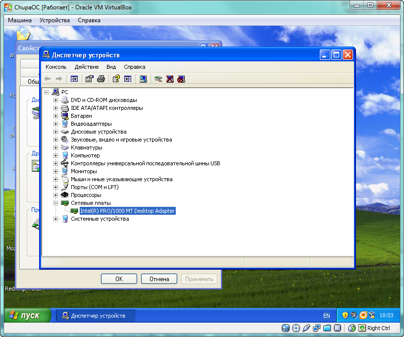Select the Мониторы tree label
This screenshot has height=337, width=404.
84,171
